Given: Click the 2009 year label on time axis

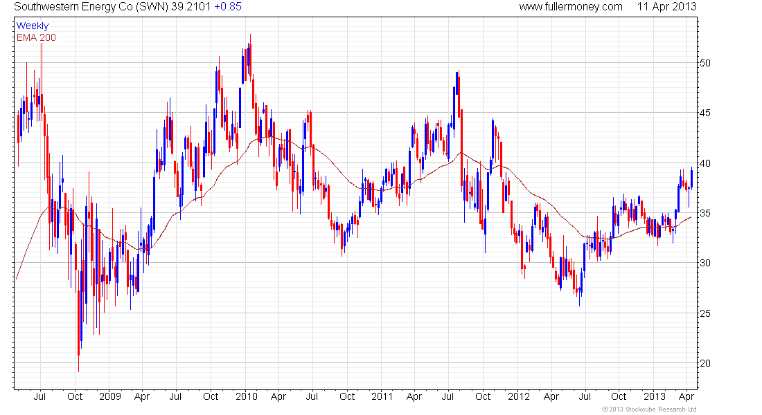Looking at the screenshot, I should (x=110, y=396).
